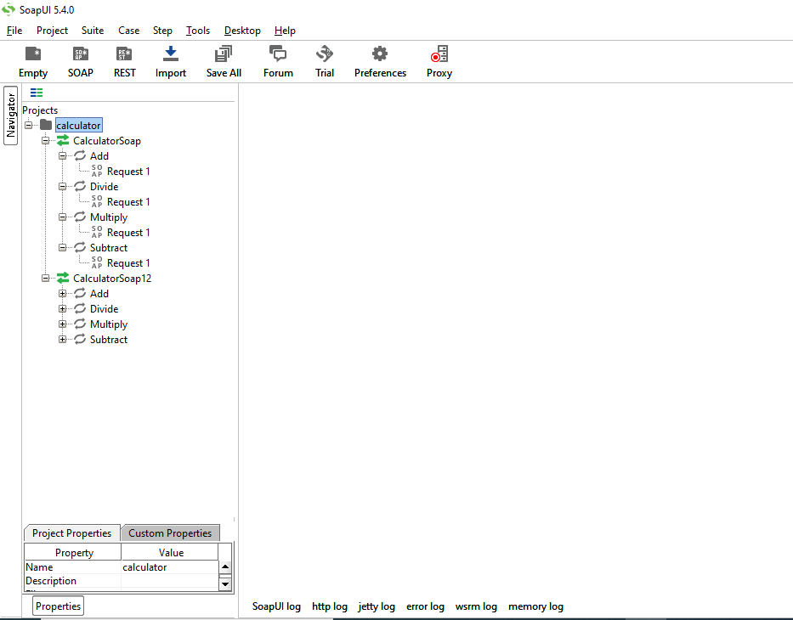Click the SOAP request icon under Divide
The width and height of the screenshot is (793, 620).
[97, 201]
